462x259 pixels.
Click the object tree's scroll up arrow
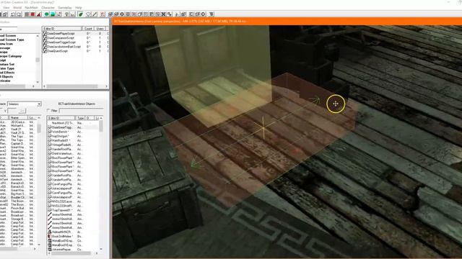pos(38,35)
